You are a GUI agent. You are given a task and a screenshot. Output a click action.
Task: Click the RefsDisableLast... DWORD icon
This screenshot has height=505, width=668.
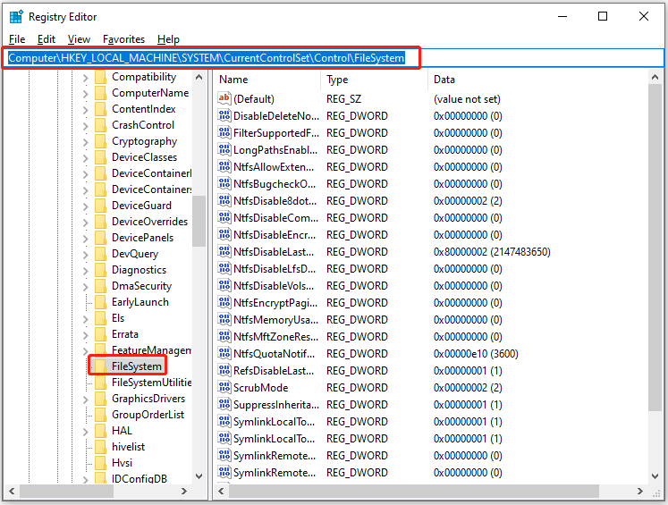click(224, 370)
